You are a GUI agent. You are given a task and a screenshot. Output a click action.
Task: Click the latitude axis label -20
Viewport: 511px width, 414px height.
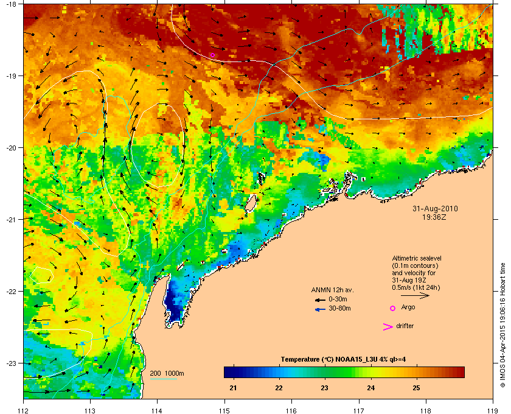point(11,147)
